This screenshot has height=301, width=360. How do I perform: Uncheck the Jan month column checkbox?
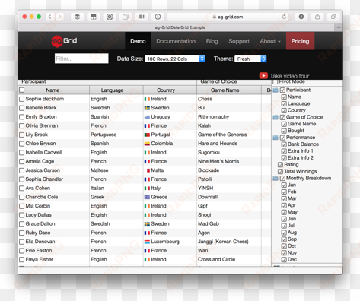click(x=284, y=185)
